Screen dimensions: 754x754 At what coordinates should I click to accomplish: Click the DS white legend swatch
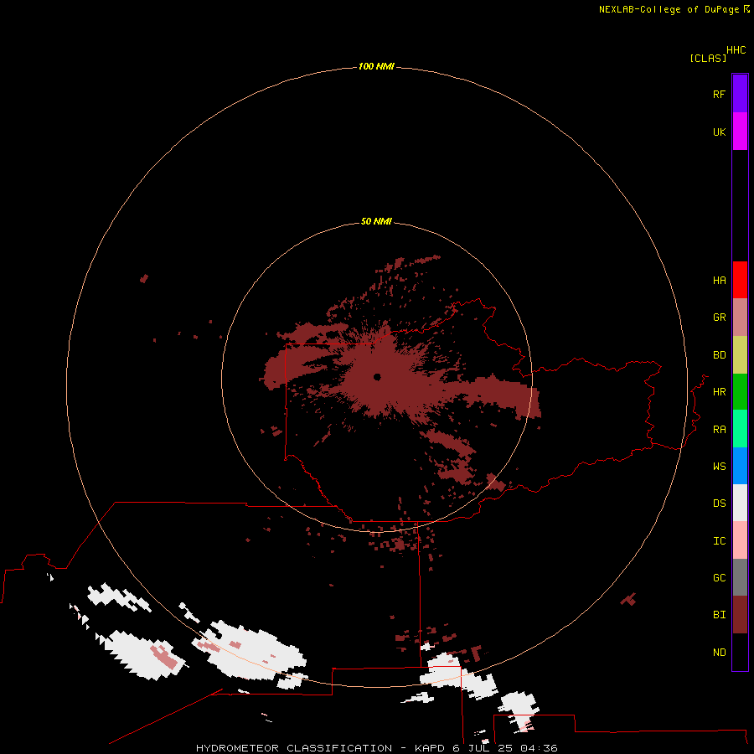click(x=740, y=503)
